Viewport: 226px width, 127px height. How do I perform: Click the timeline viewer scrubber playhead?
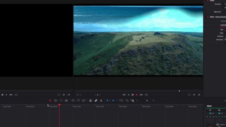coord(179,91)
